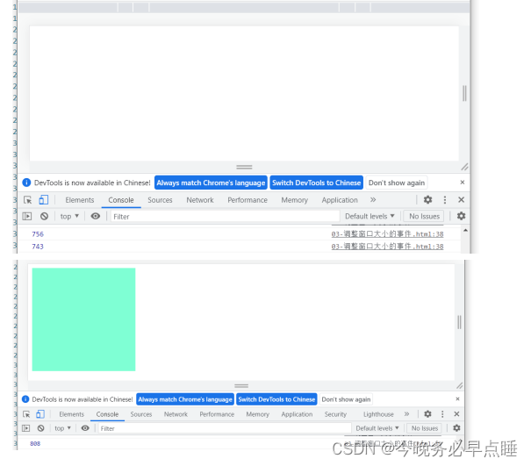The width and height of the screenshot is (531, 466).
Task: Open three-dot customize menu in upper DevTools
Action: 445,200
